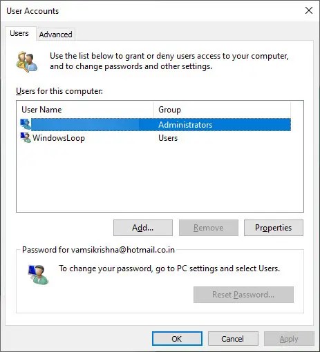Screen dimensions: 320x352
Task: Click the Remove button
Action: tap(209, 228)
